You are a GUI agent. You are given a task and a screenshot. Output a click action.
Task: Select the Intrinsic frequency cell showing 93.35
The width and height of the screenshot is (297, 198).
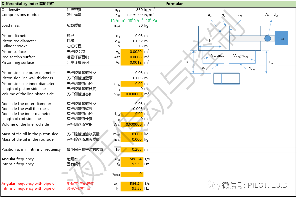(x=132, y=164)
